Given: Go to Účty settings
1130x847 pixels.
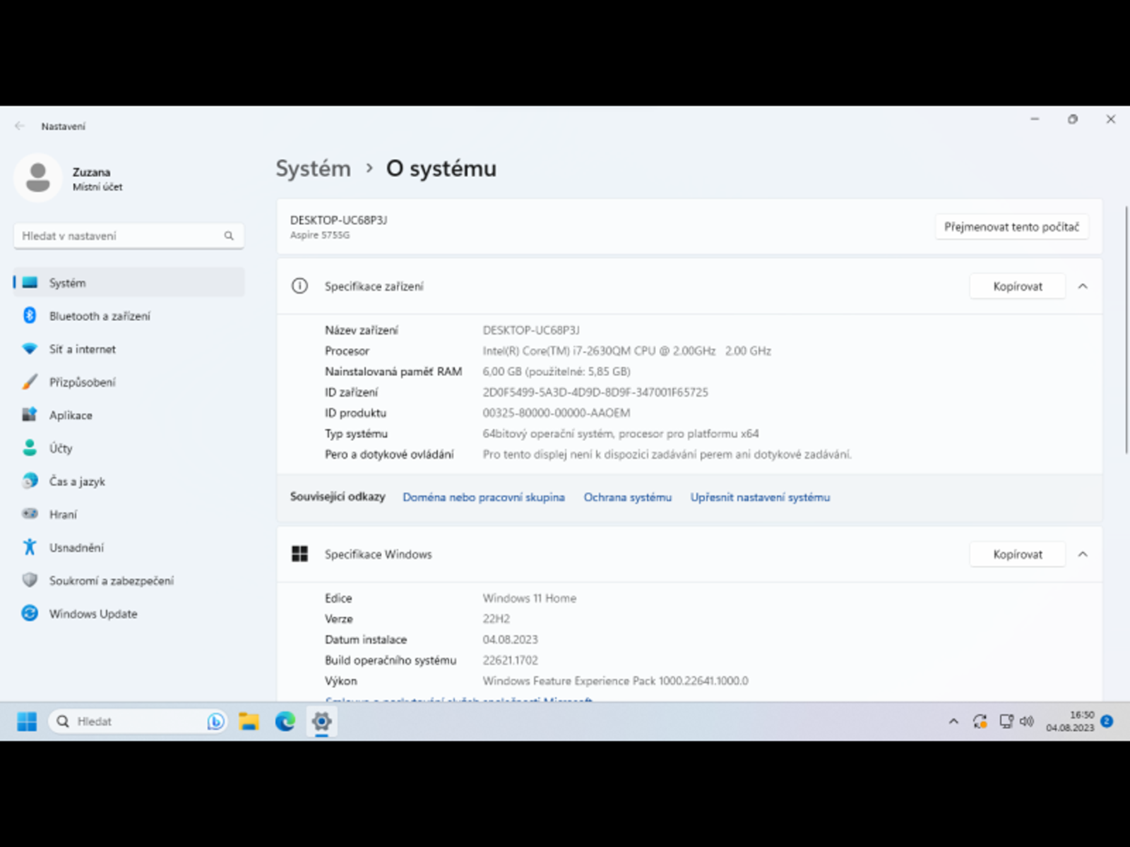Looking at the screenshot, I should pyautogui.click(x=61, y=448).
